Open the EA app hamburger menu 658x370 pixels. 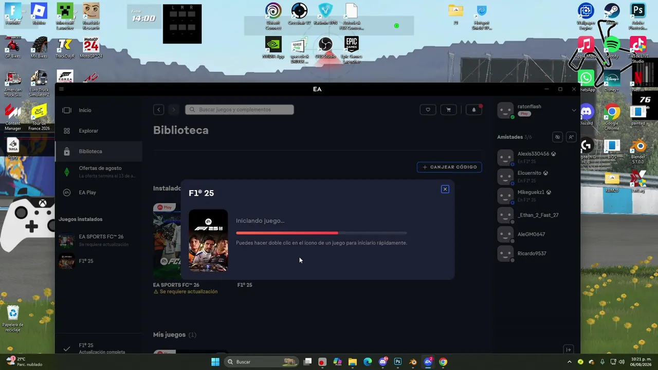tap(62, 89)
